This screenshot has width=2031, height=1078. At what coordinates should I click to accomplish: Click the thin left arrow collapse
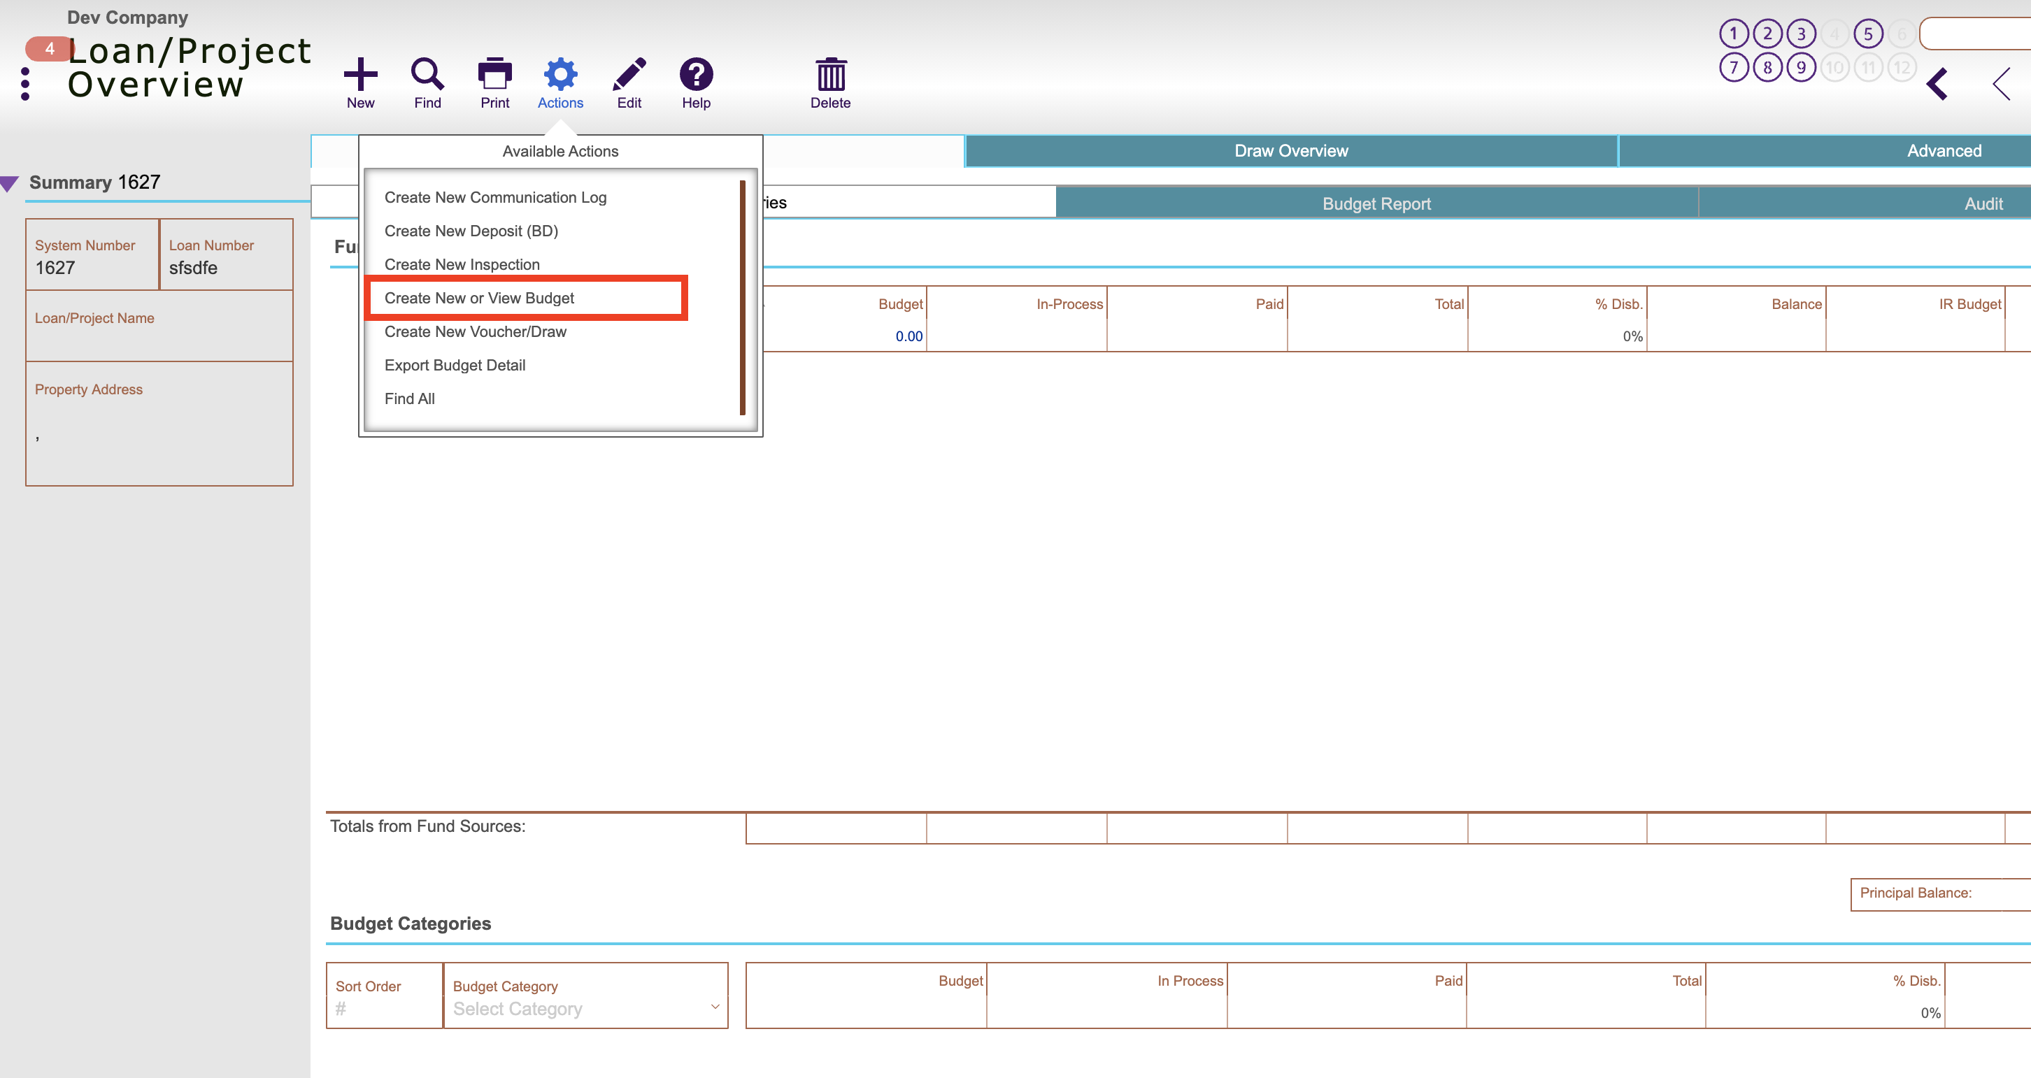click(x=2001, y=83)
